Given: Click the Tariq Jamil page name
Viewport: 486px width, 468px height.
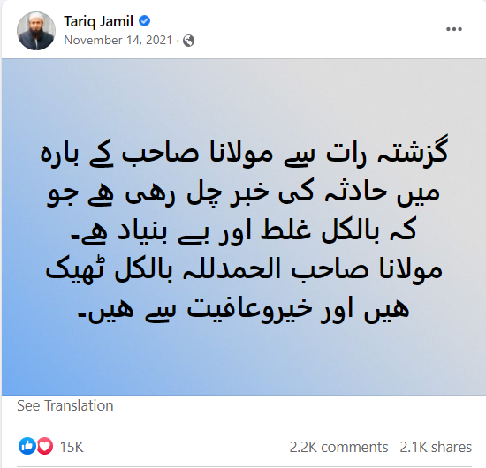Looking at the screenshot, I should (x=99, y=22).
